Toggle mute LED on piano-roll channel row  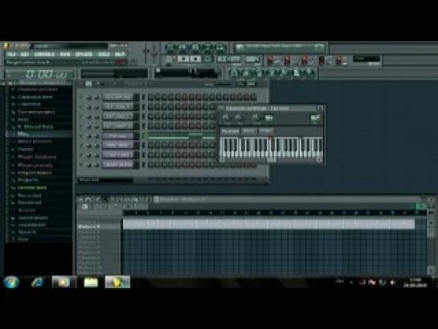tap(81, 136)
